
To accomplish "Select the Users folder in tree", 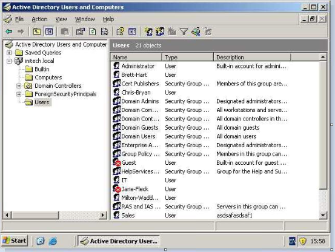I will (38, 102).
